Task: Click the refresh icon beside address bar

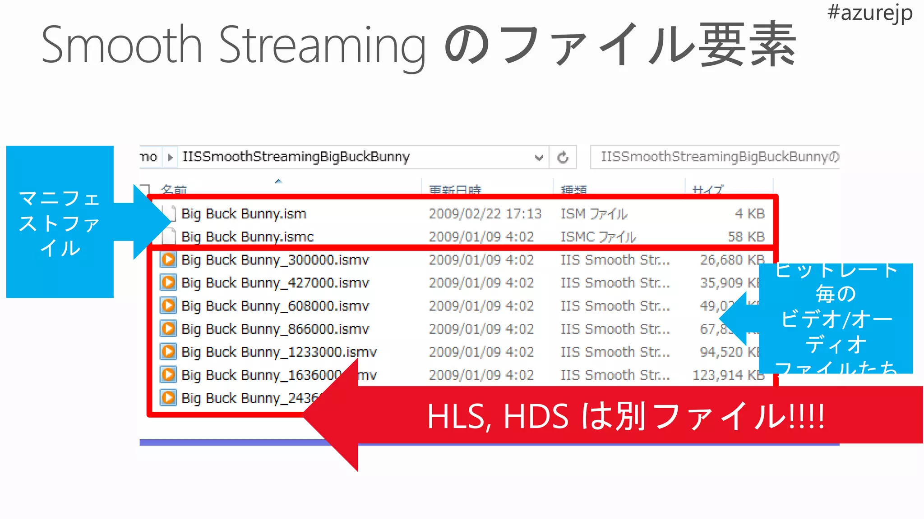Action: (563, 157)
